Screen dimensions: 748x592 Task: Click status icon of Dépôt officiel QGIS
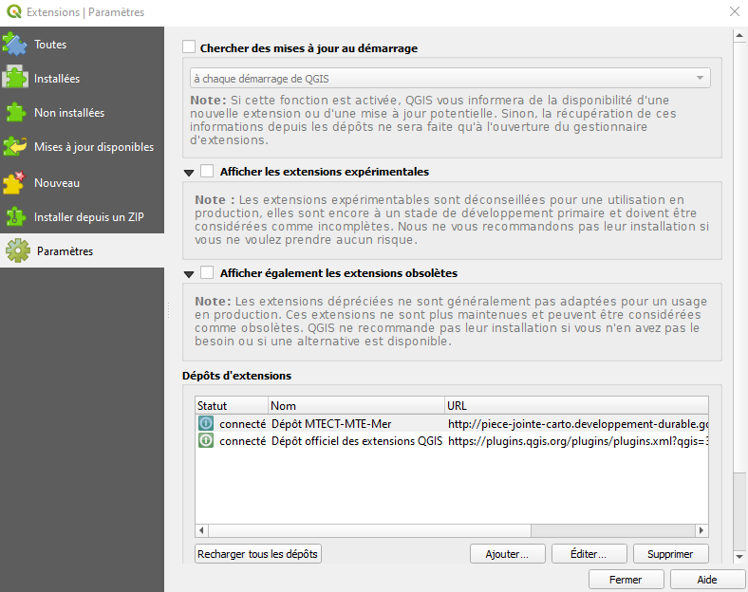point(206,440)
